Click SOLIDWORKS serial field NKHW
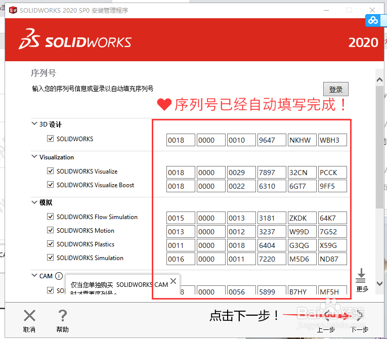 pos(302,140)
